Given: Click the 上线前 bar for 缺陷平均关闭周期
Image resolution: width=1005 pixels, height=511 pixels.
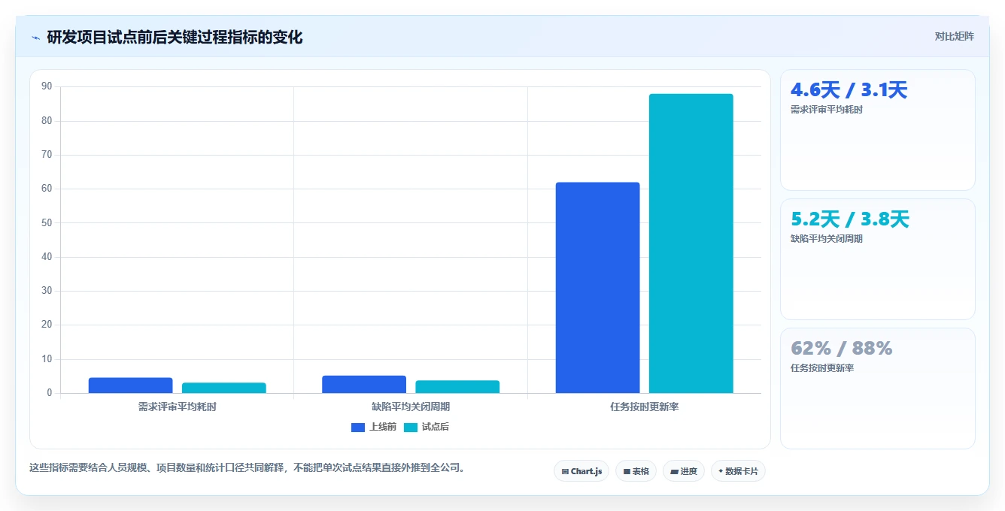Looking at the screenshot, I should pos(364,384).
